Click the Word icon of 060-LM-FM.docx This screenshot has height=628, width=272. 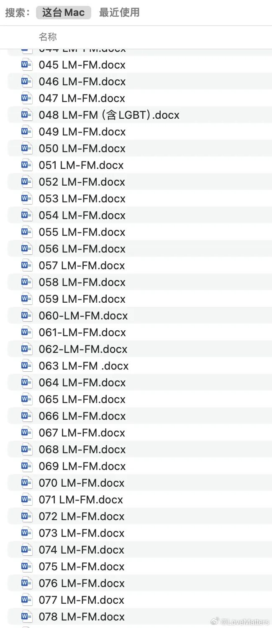27,316
